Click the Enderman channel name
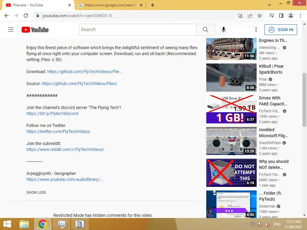The image size is (307, 230). [267, 206]
